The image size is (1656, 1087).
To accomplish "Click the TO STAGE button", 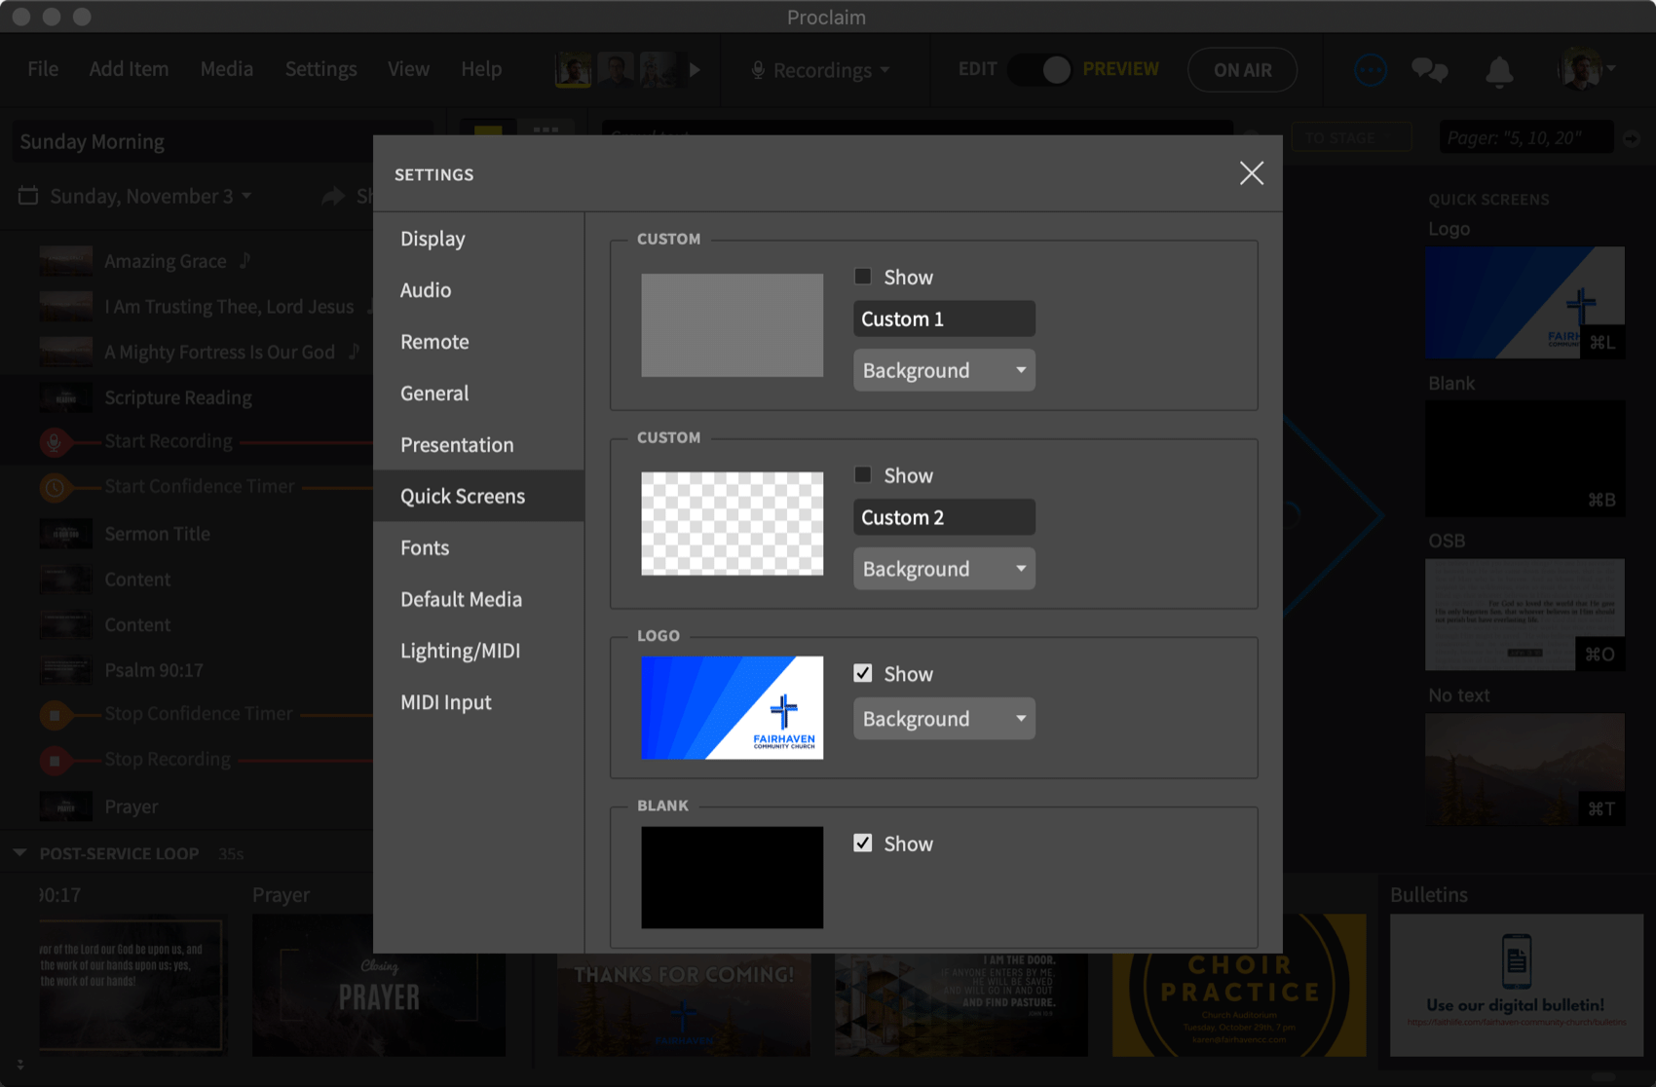I will (1351, 137).
